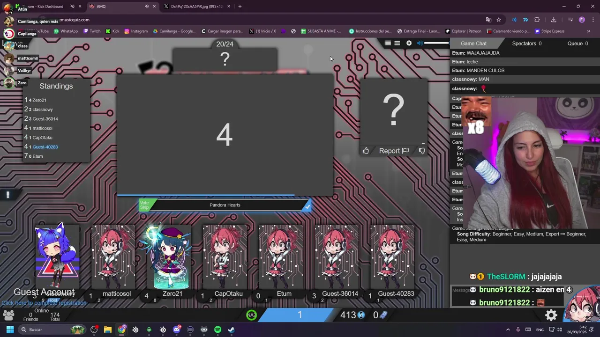Report the current song
Viewport: 600px width, 337px height.
tap(394, 151)
